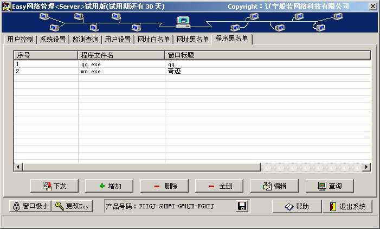Switch to the 用户控制 tab
380x229 pixels.
coord(20,40)
